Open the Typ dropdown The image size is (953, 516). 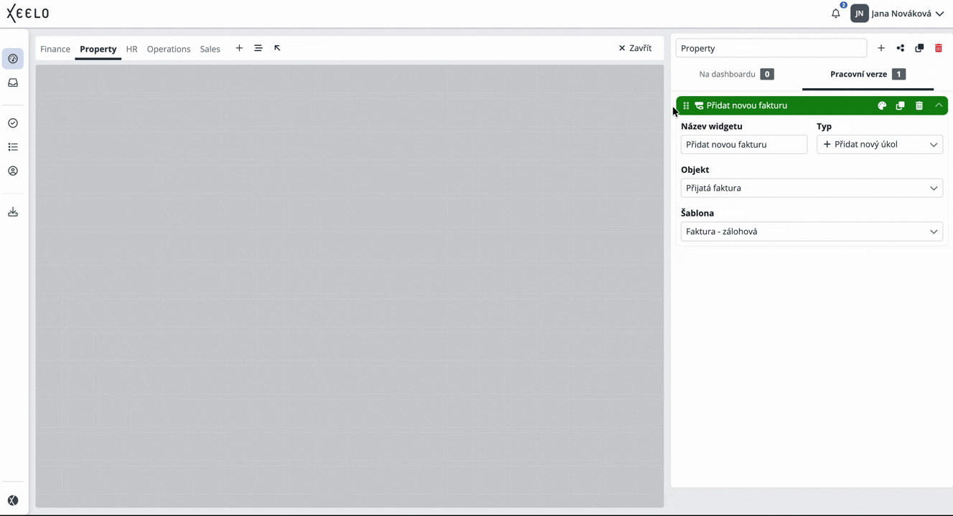[x=879, y=144]
